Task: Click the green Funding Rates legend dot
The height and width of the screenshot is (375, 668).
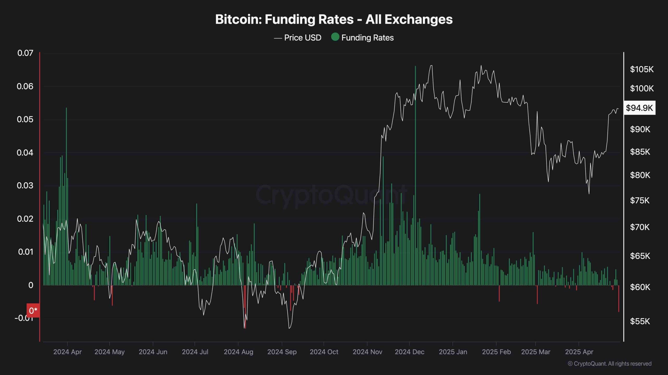Action: pyautogui.click(x=335, y=37)
